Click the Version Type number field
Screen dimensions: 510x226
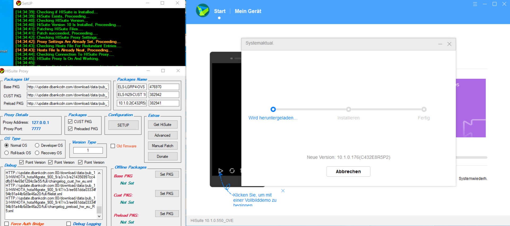click(88, 150)
